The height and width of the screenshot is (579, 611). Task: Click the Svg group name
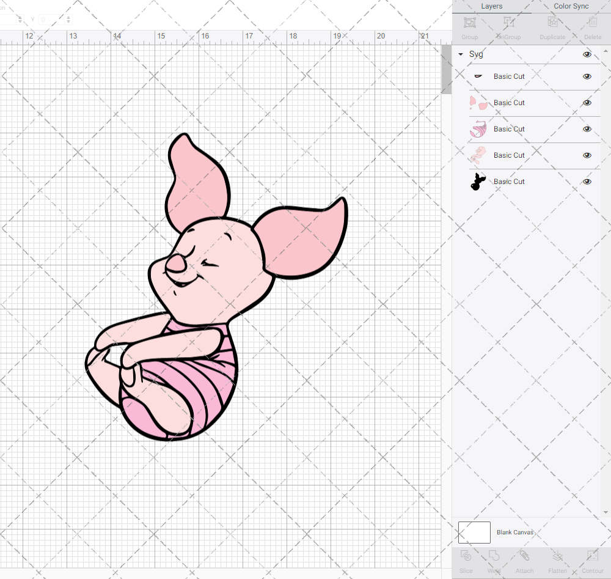point(476,54)
